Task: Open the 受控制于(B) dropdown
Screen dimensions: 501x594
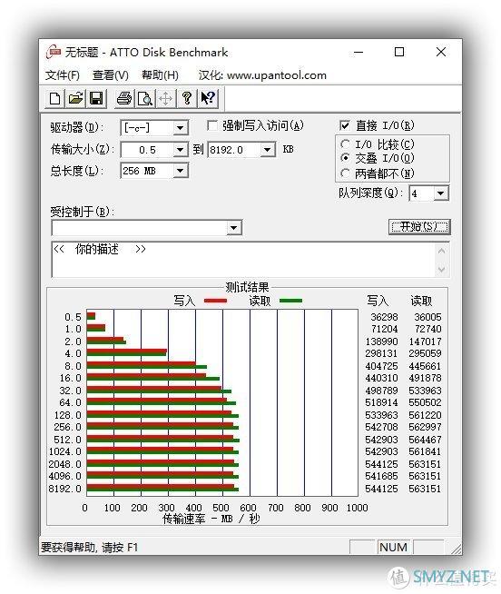Action: pos(233,228)
